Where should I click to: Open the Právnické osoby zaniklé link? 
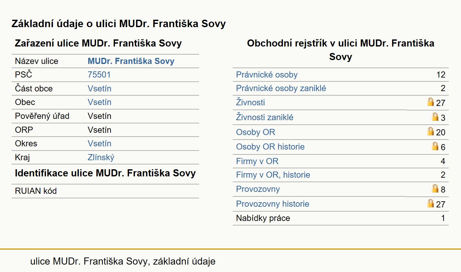point(281,88)
